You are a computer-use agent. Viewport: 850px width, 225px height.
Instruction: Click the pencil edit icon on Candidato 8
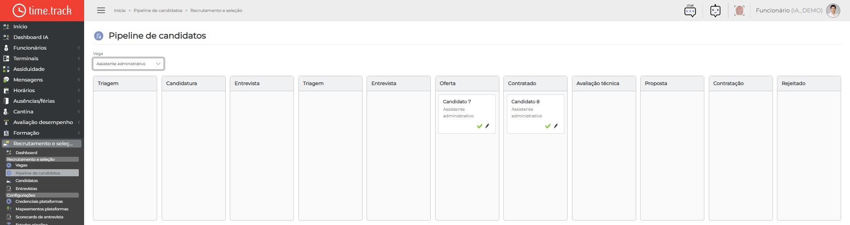pos(556,126)
